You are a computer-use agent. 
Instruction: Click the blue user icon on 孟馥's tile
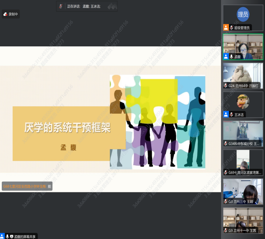[226, 57]
